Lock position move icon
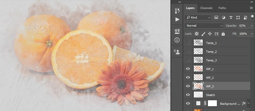255x111 pixels. pos(210,34)
